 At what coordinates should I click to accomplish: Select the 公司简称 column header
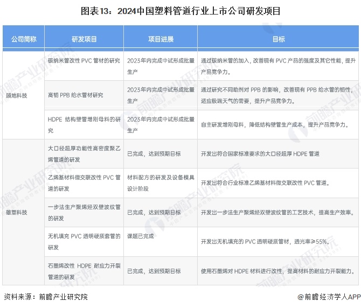pyautogui.click(x=24, y=39)
